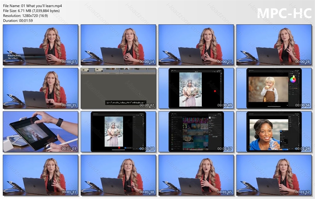Select the thumbnail stamped 00:00:14

[118, 45]
